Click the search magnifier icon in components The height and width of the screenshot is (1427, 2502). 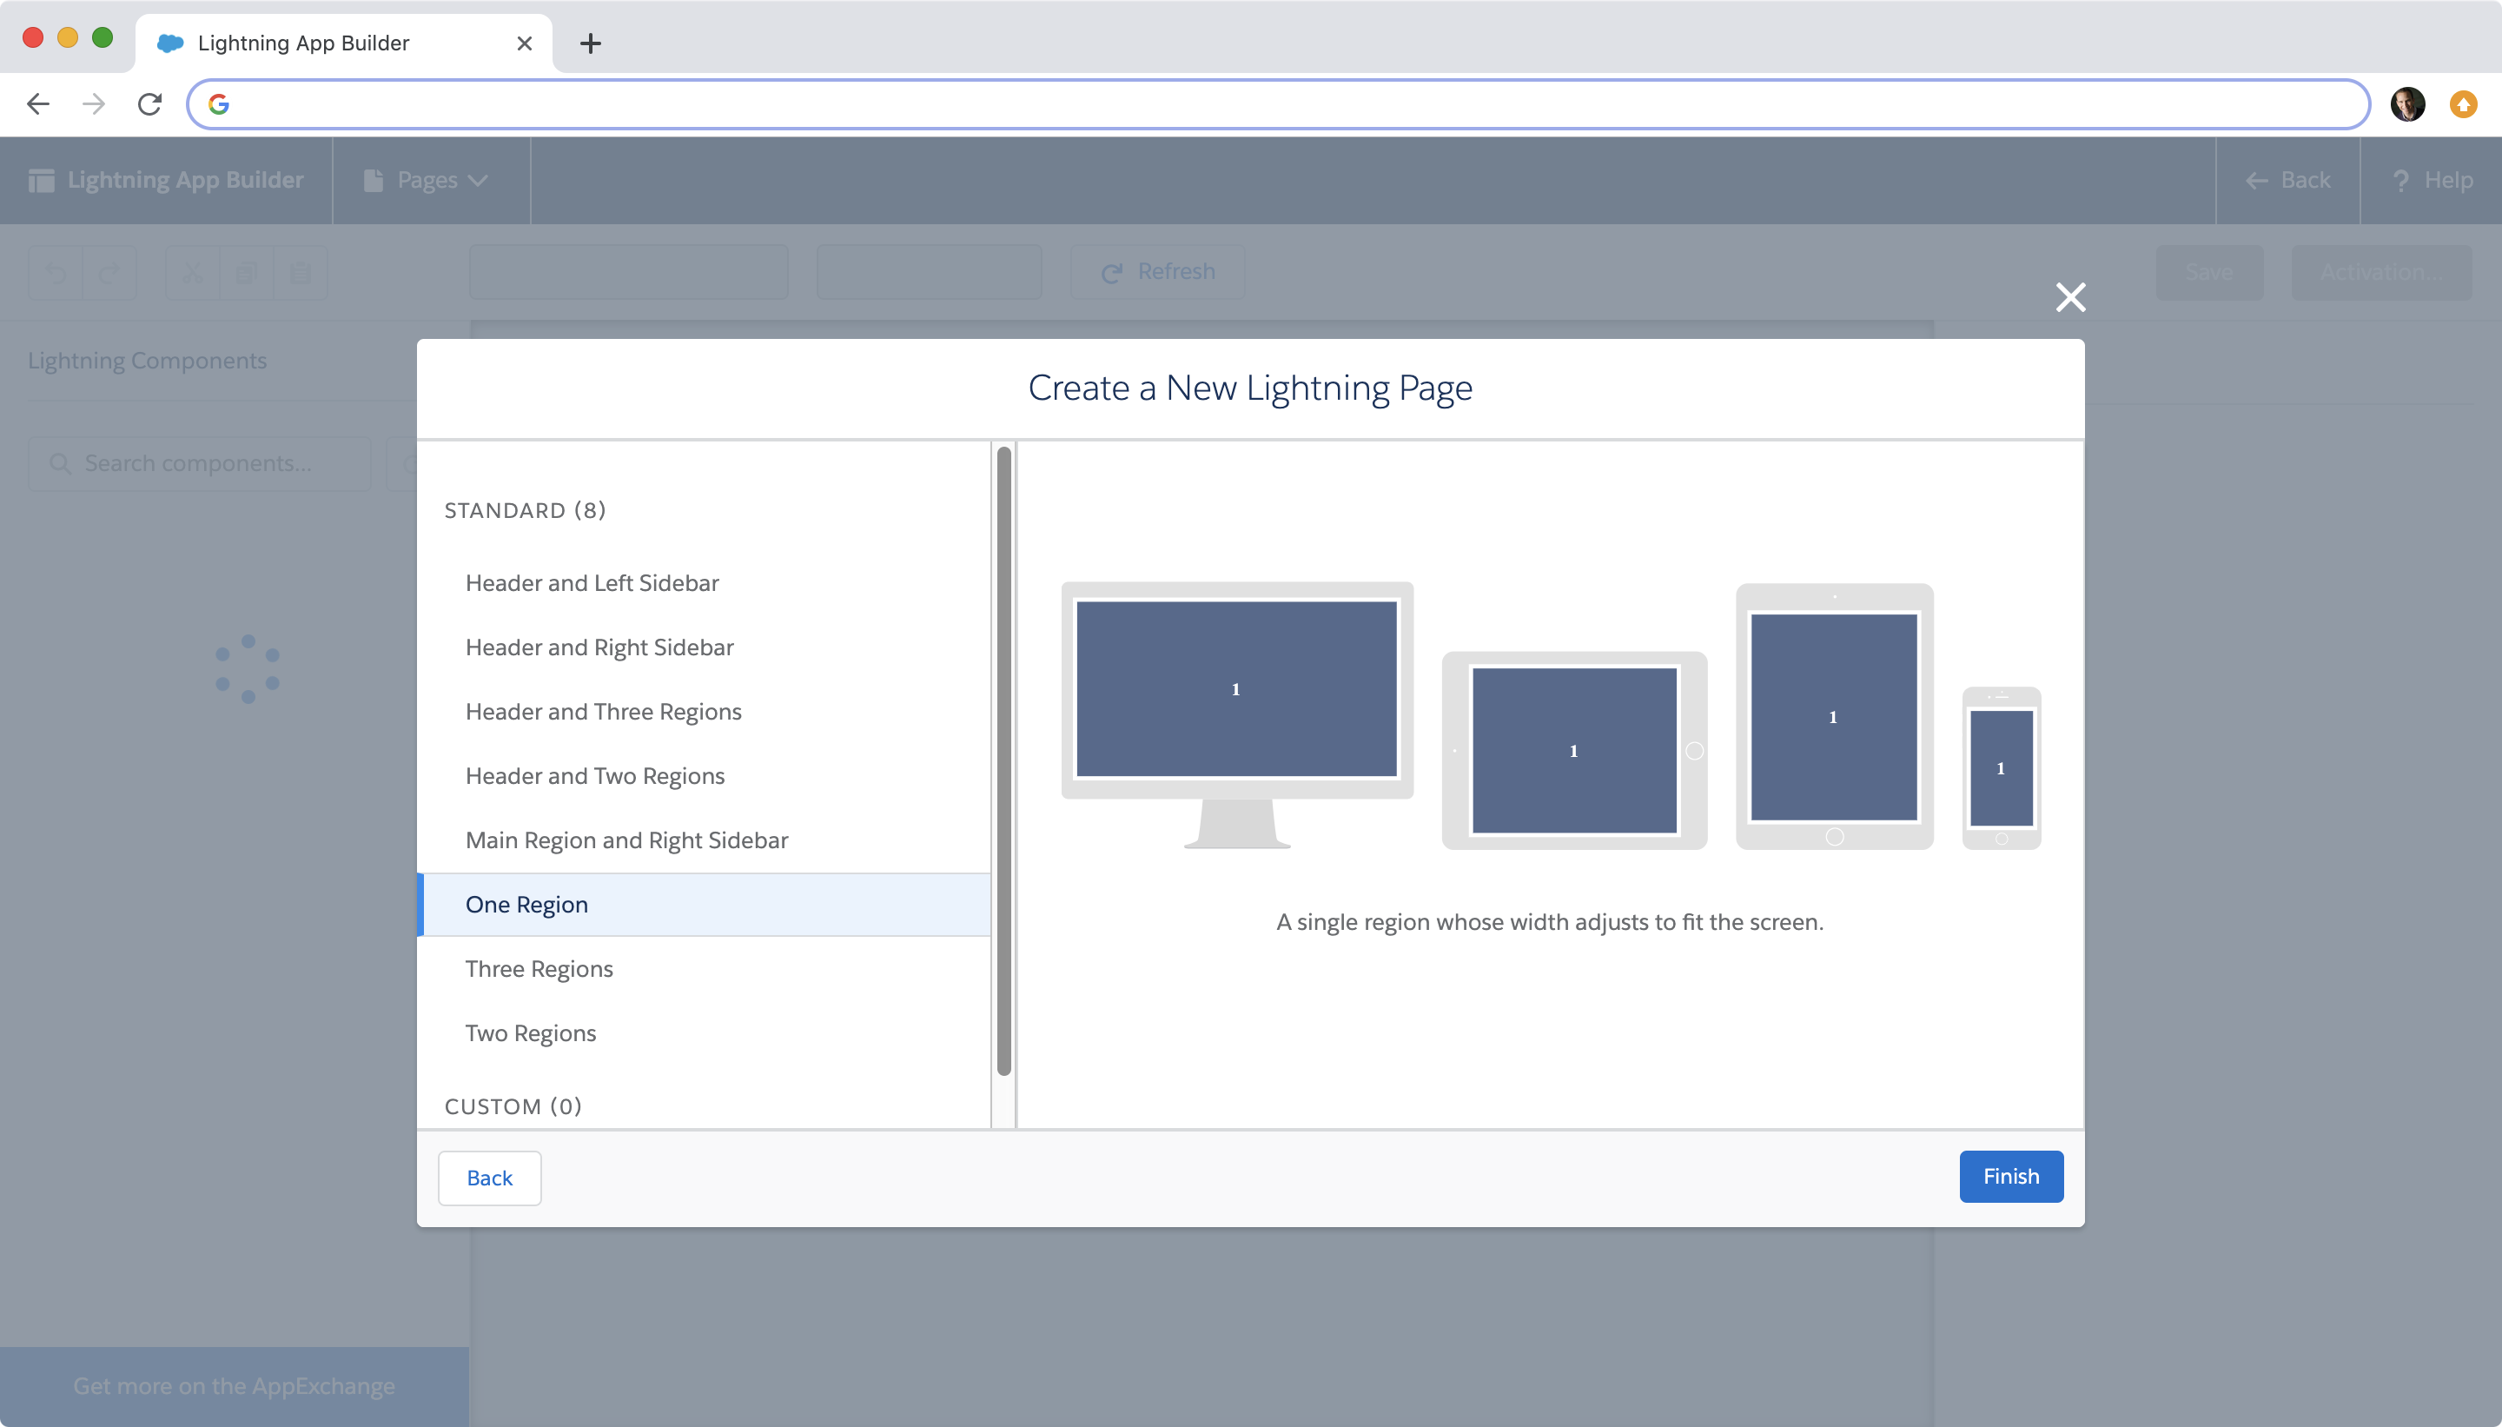[x=60, y=463]
